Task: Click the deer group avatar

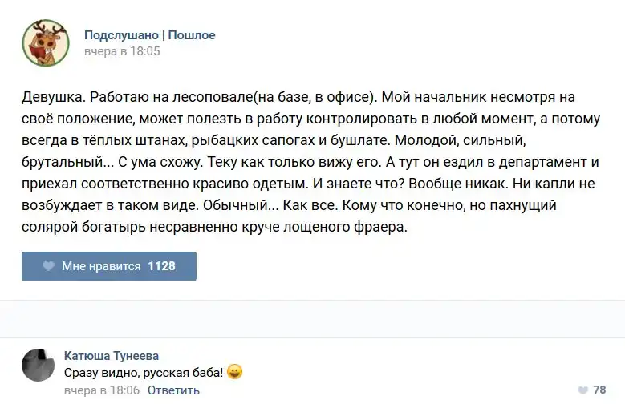Action: click(45, 42)
